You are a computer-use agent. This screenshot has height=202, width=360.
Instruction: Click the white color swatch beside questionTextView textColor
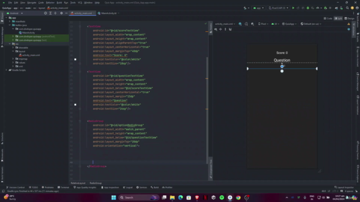pyautogui.click(x=75, y=105)
